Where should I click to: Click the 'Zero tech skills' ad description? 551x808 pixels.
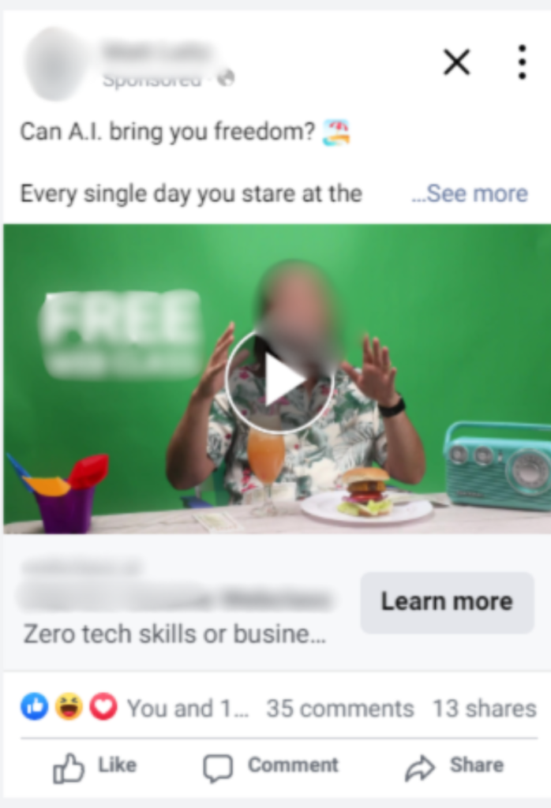pyautogui.click(x=174, y=634)
